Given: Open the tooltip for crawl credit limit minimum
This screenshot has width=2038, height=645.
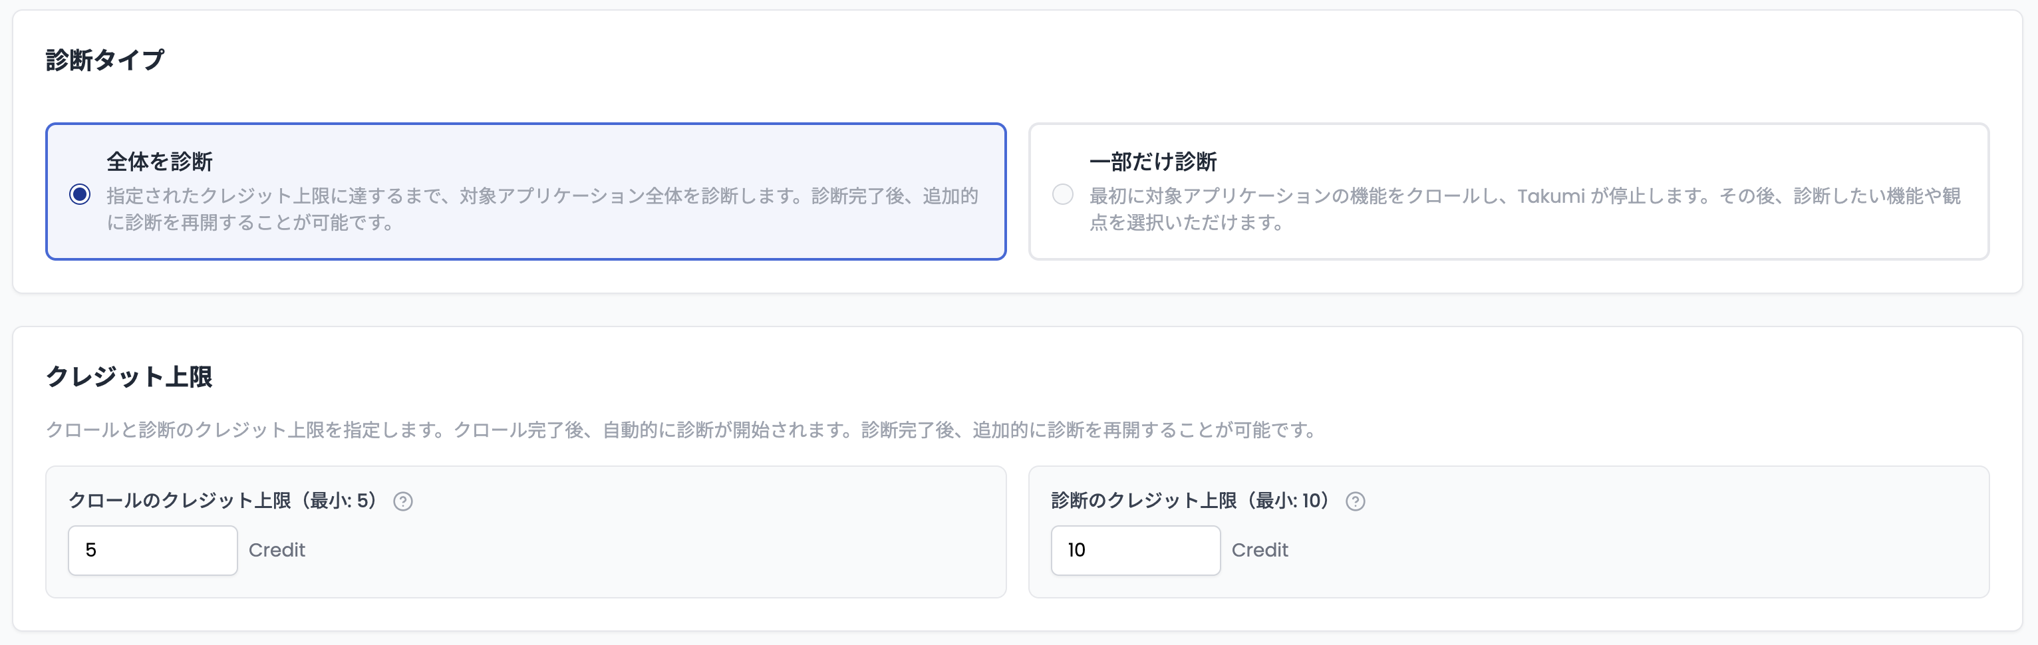Looking at the screenshot, I should 405,500.
